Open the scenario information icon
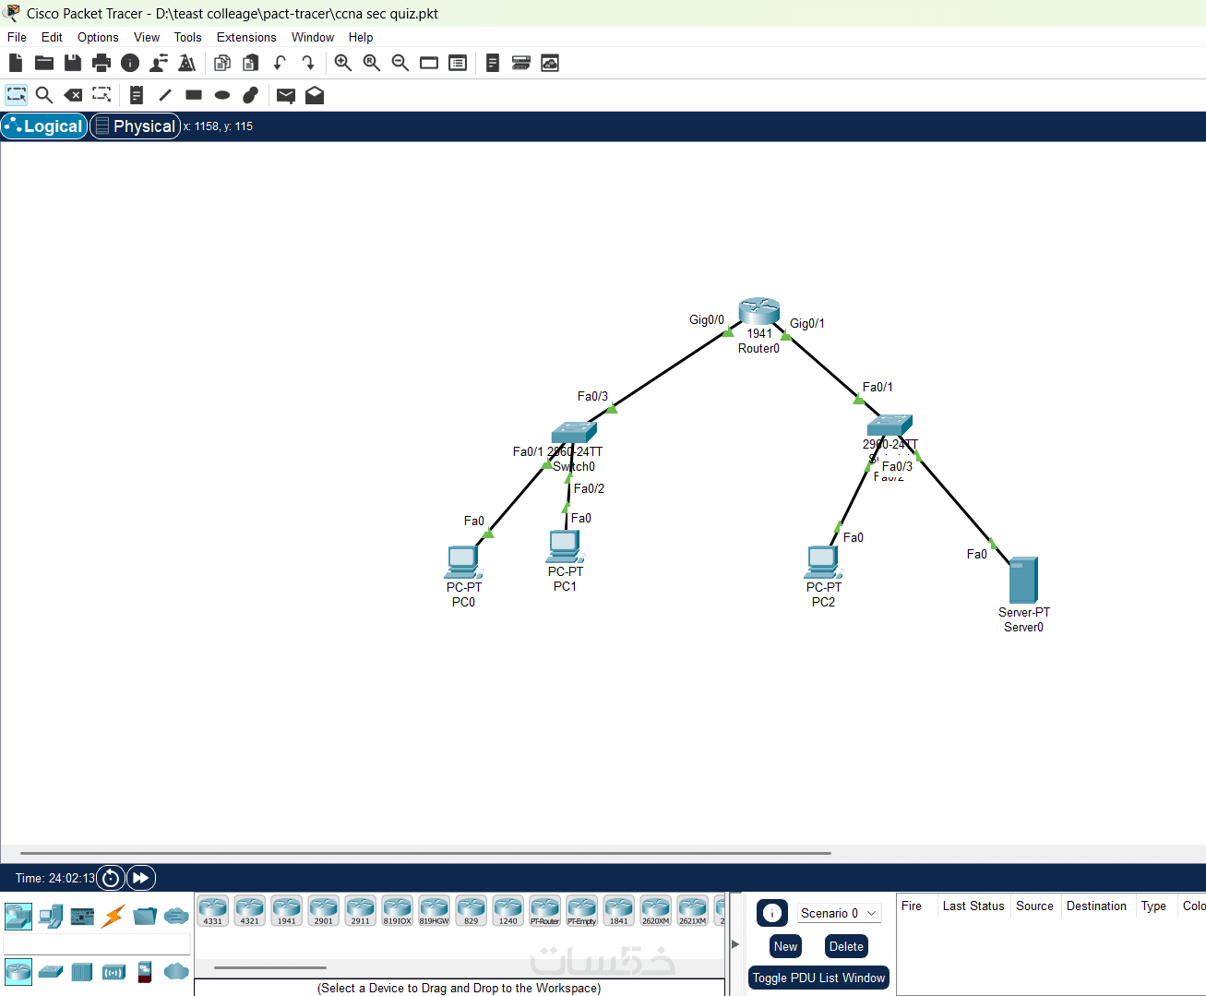1206x996 pixels. (772, 913)
